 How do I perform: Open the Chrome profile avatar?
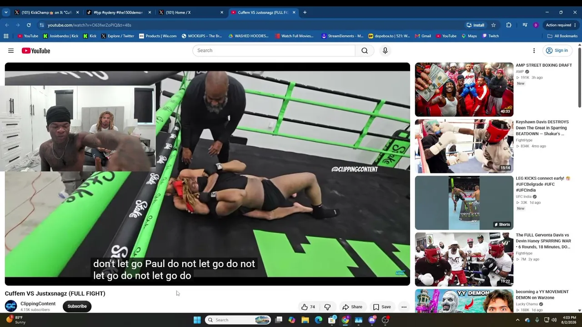(536, 25)
